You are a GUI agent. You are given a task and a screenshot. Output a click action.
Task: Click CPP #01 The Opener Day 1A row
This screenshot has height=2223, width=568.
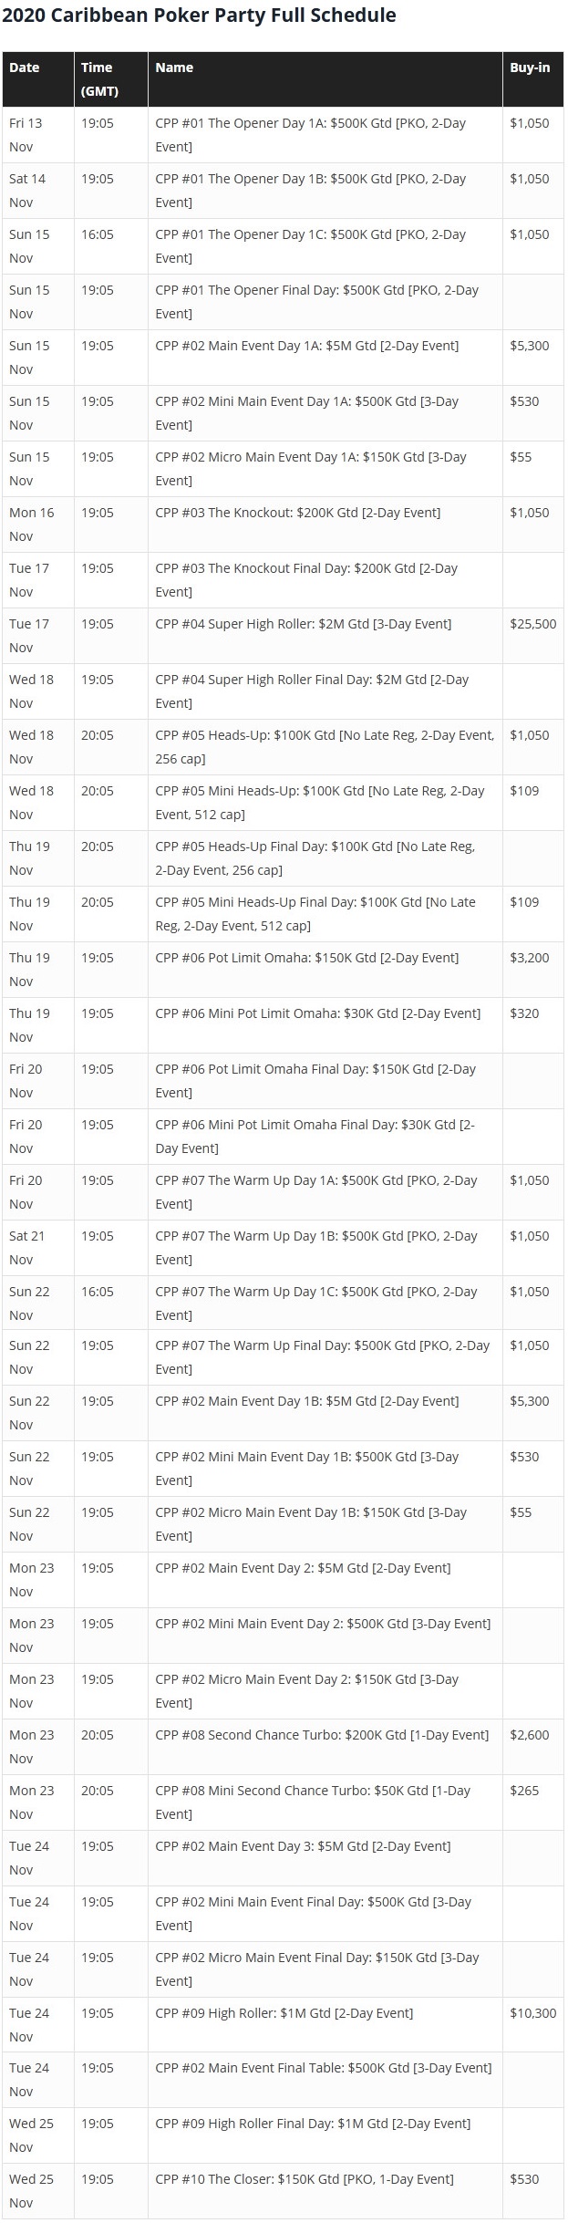coord(283,135)
